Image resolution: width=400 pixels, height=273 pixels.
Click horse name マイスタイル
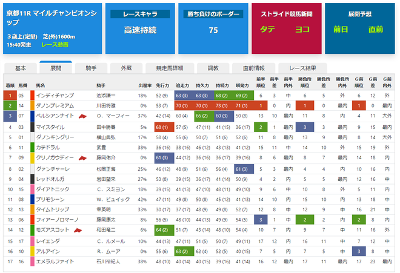pos(50,127)
